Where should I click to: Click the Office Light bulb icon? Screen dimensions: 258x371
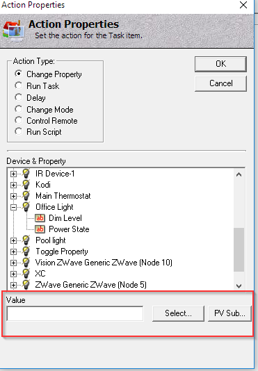pos(26,207)
